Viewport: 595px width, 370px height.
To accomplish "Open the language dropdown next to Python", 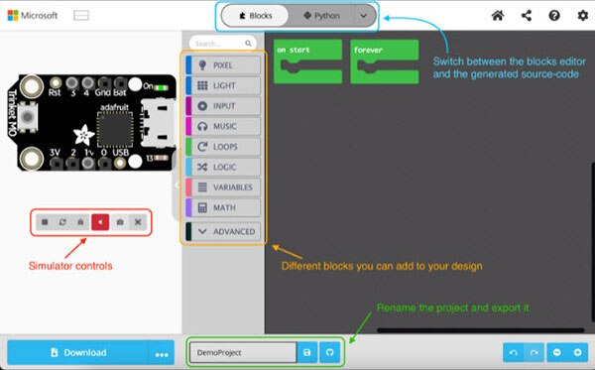I will pyautogui.click(x=364, y=16).
